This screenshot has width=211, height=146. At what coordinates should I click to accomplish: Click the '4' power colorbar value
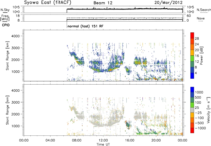tap(196, 73)
